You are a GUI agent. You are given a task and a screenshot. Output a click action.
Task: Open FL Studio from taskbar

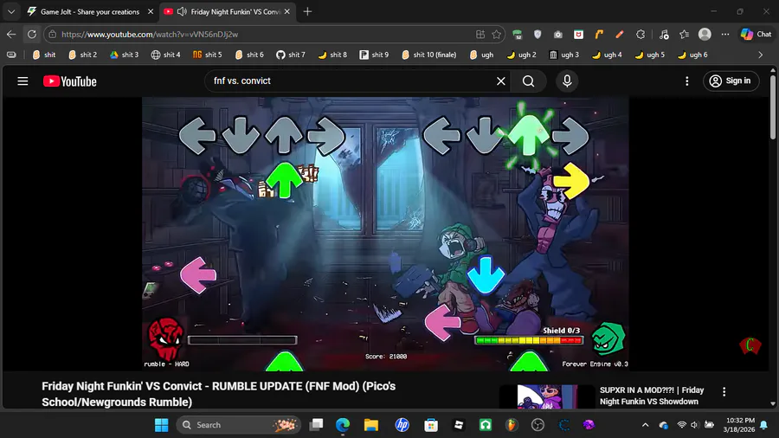point(512,425)
